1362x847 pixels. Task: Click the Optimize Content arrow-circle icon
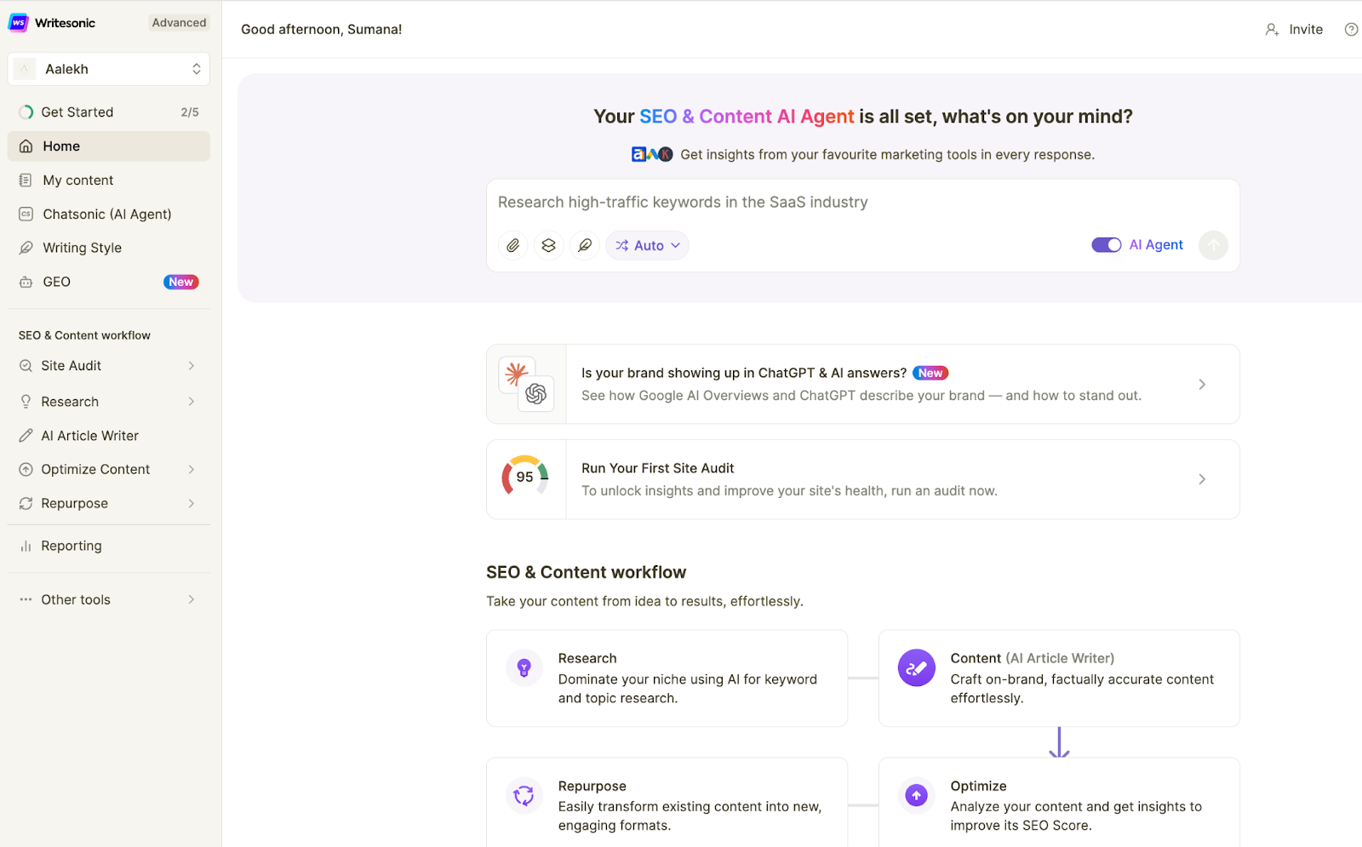click(26, 470)
